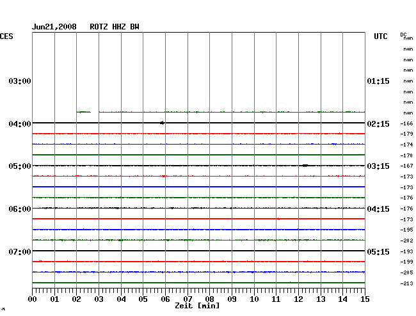
Task: Click minute tick label 15
Action: point(365,299)
